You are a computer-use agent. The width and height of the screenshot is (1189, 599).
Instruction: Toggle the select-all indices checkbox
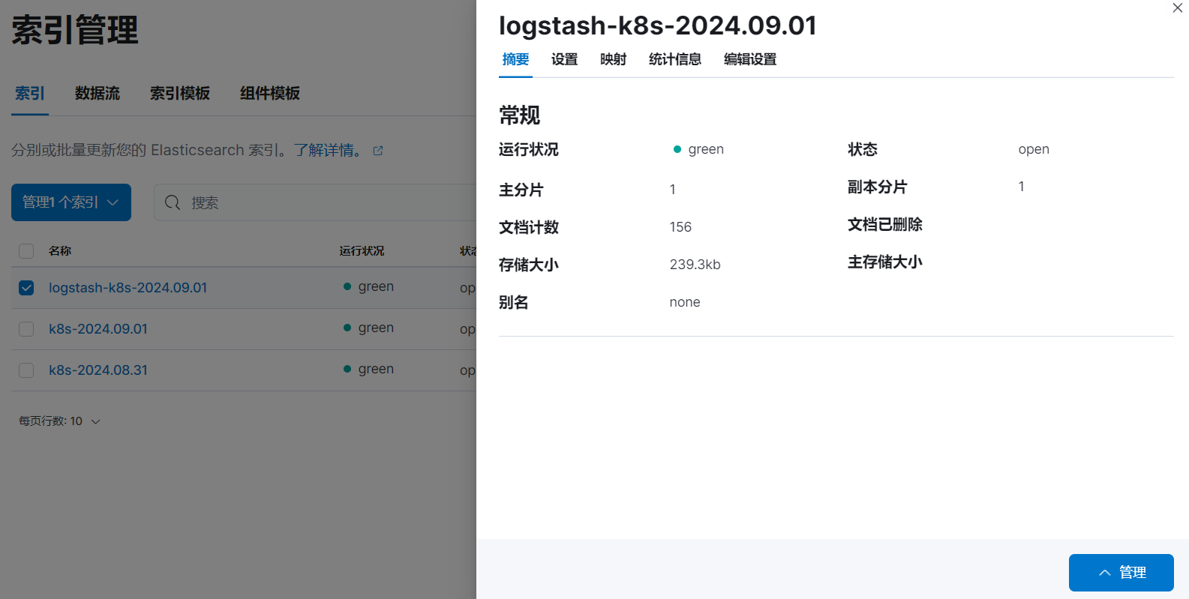26,251
